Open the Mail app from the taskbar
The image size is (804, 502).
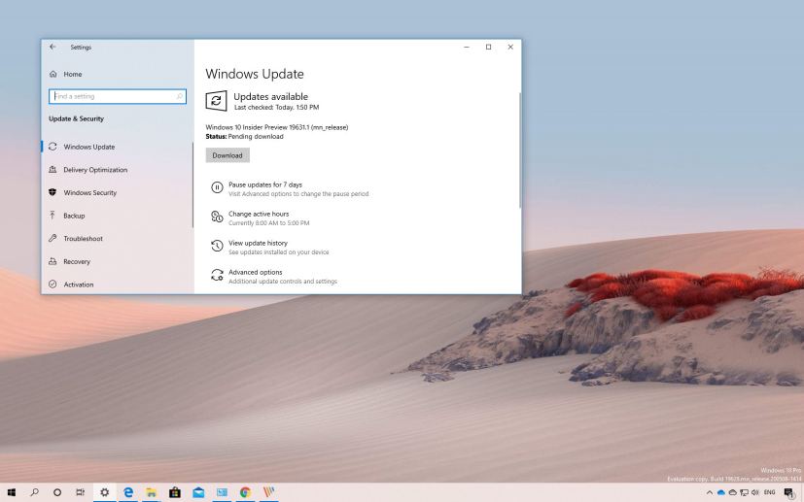coord(198,492)
